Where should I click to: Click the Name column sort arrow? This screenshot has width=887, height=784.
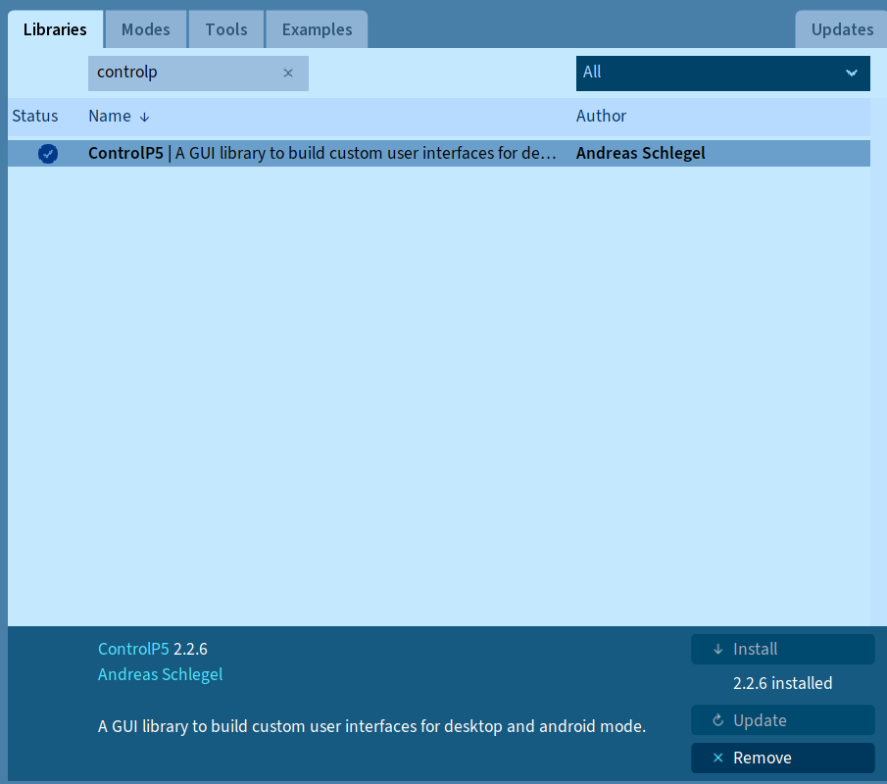144,117
